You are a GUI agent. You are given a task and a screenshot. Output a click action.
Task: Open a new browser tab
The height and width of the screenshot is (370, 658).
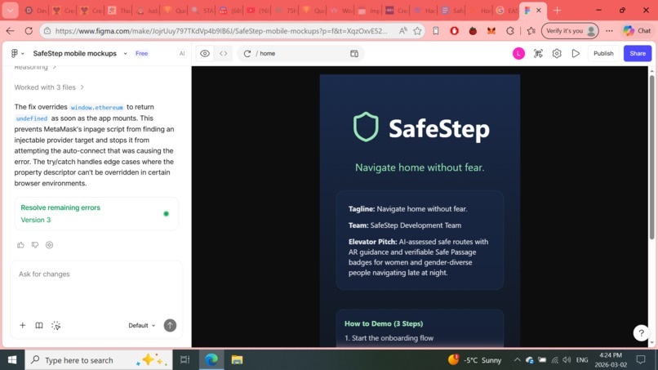tap(557, 11)
